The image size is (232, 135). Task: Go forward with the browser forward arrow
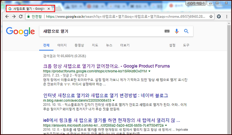(14, 16)
